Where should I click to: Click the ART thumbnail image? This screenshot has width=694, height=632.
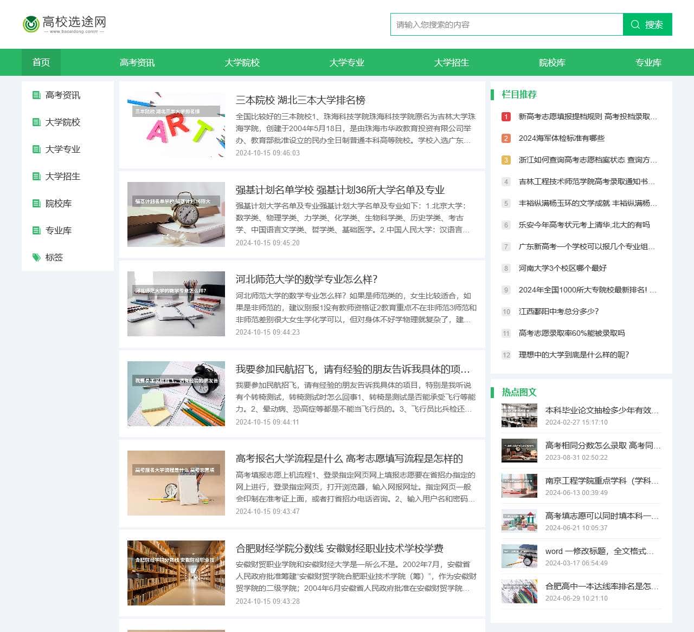[176, 125]
